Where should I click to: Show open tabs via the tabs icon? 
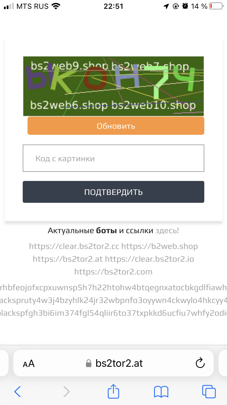(x=209, y=391)
